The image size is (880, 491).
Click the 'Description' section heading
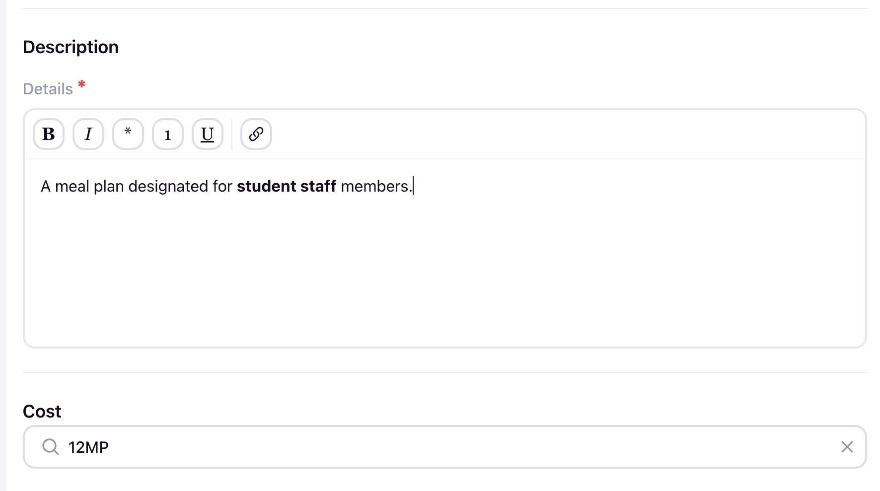click(x=71, y=47)
